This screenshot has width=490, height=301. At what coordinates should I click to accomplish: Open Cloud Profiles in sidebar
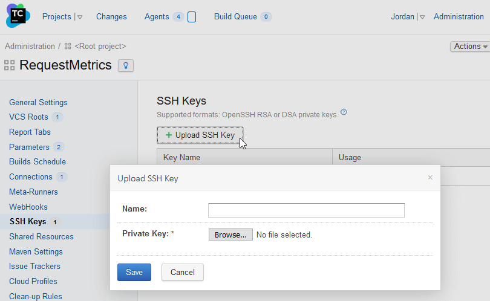click(33, 281)
